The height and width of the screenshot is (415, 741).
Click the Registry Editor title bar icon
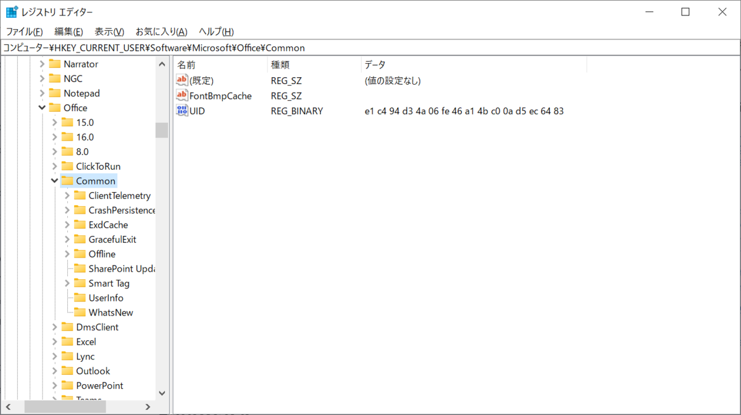click(11, 12)
